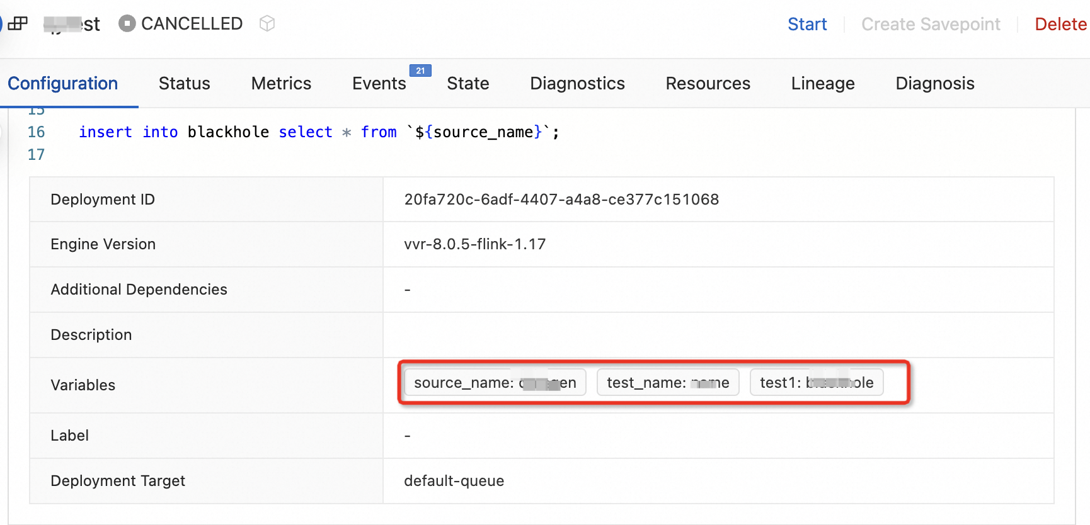Click line number 16 in the editor
Image resolution: width=1090 pixels, height=525 pixels.
[37, 132]
